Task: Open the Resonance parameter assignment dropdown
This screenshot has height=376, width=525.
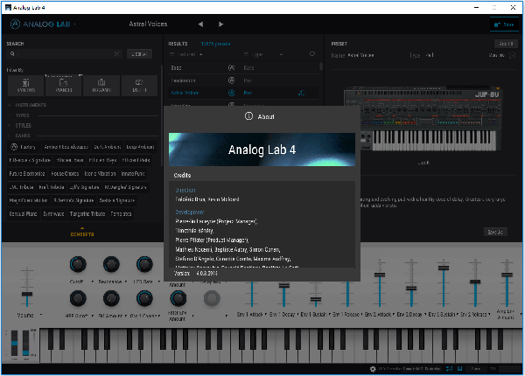Action: [125, 282]
